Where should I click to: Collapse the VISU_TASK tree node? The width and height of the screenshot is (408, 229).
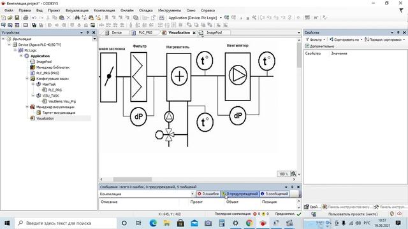click(33, 95)
